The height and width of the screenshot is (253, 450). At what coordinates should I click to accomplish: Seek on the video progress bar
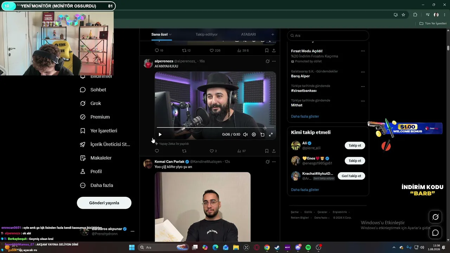pos(215,127)
